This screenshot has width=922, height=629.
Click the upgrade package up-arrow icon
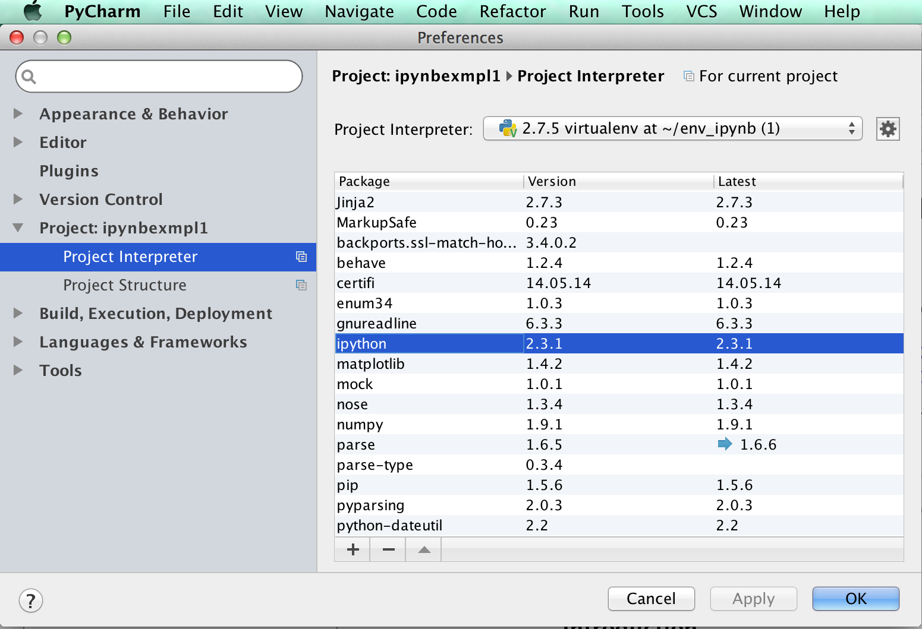(x=424, y=549)
